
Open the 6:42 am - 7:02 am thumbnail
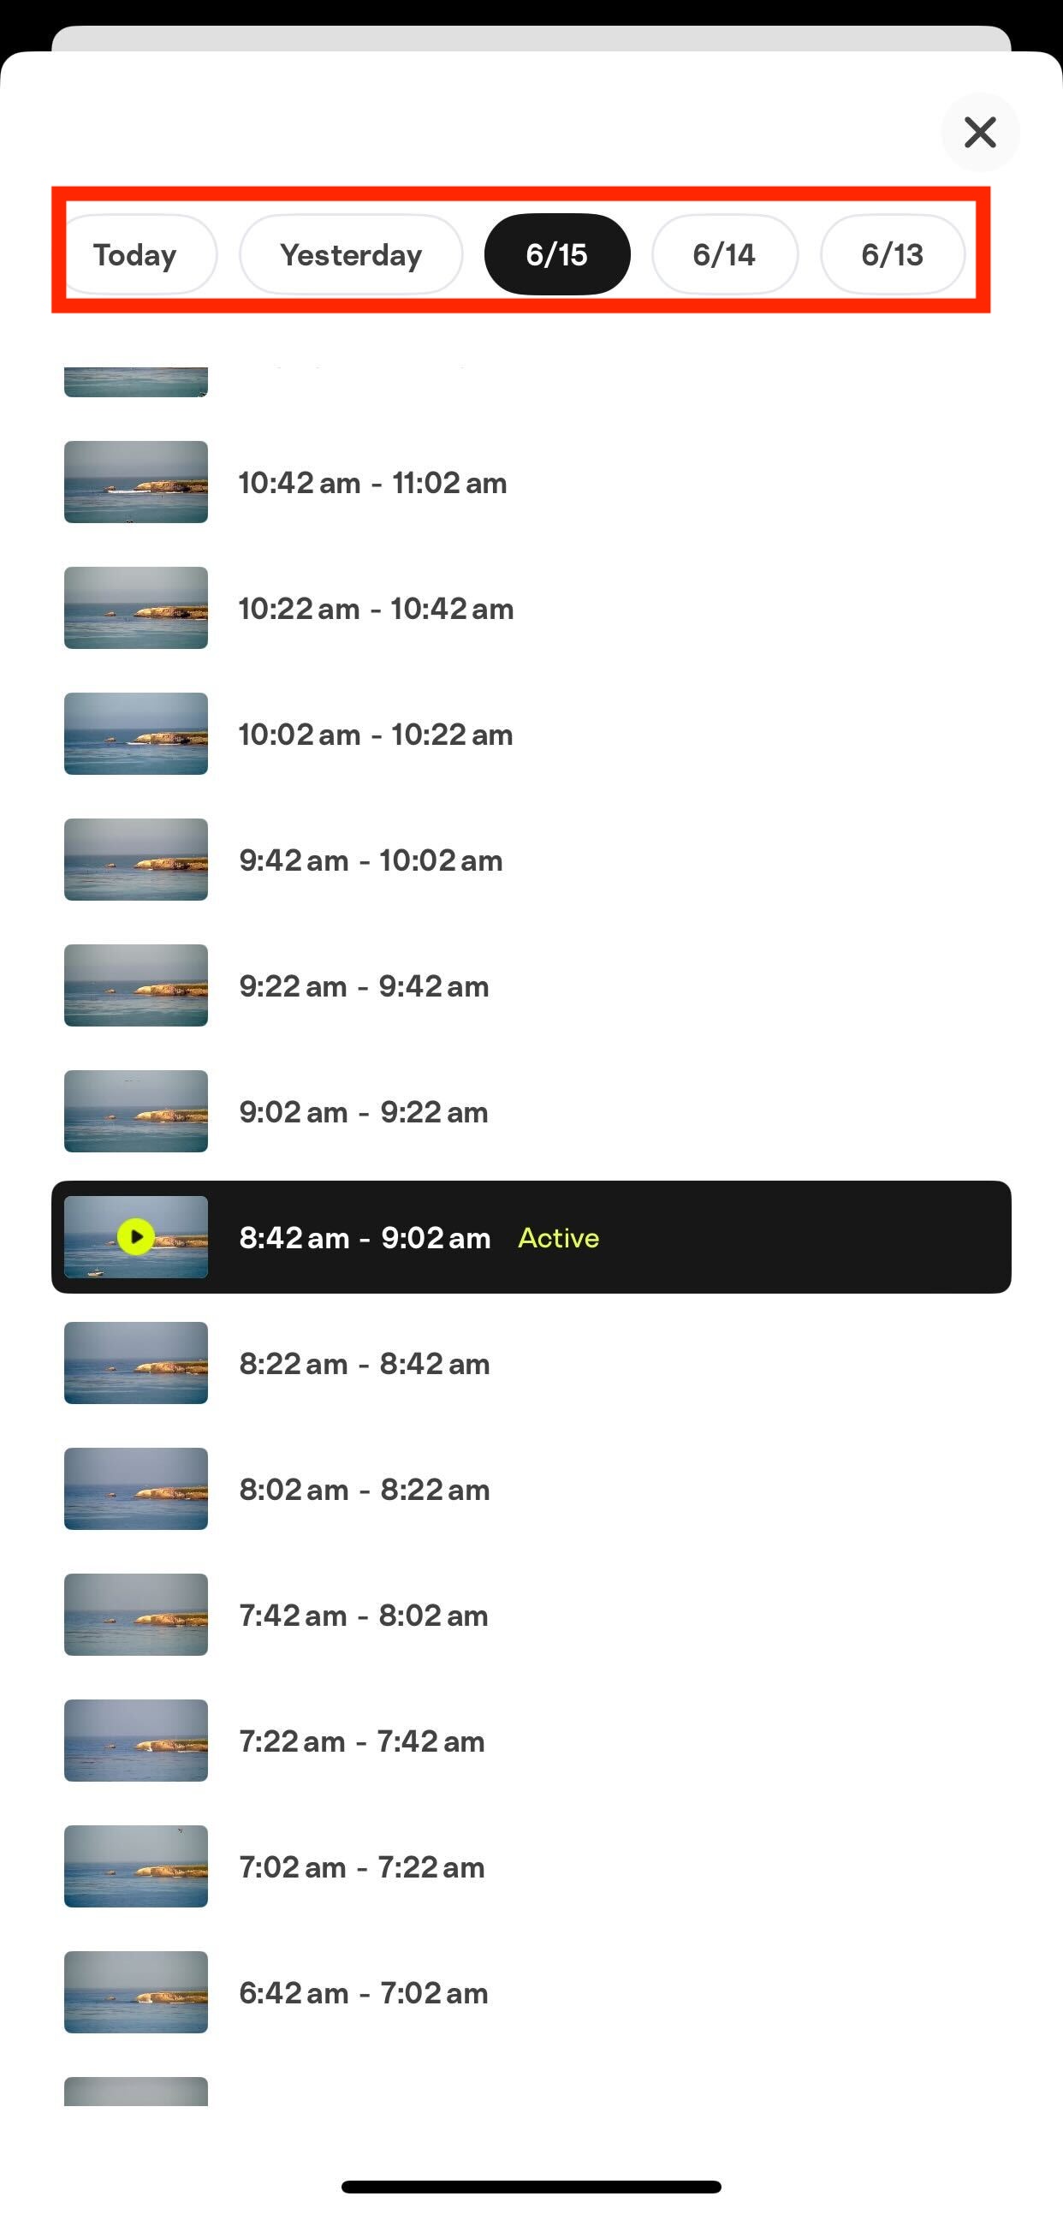tap(136, 1992)
